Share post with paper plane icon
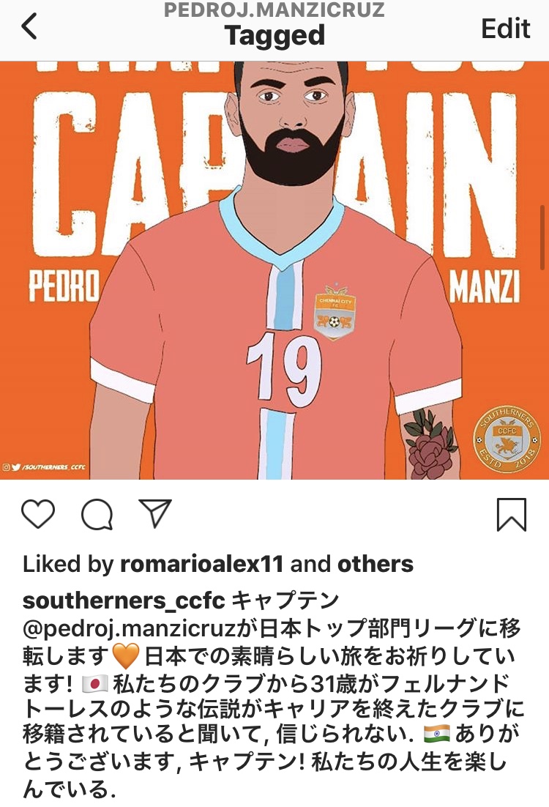This screenshot has width=549, height=807. 155,513
